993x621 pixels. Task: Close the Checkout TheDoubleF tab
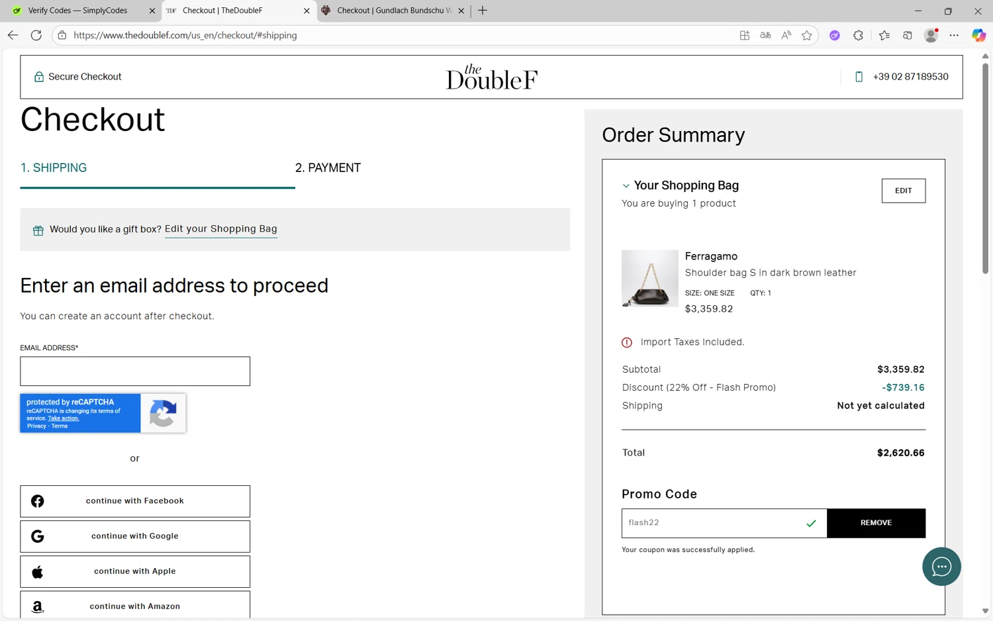tap(307, 11)
